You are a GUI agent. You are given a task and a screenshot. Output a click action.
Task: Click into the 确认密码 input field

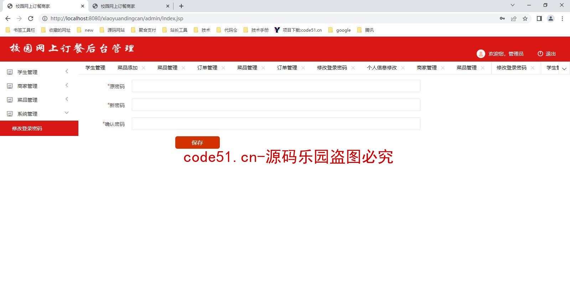click(276, 123)
